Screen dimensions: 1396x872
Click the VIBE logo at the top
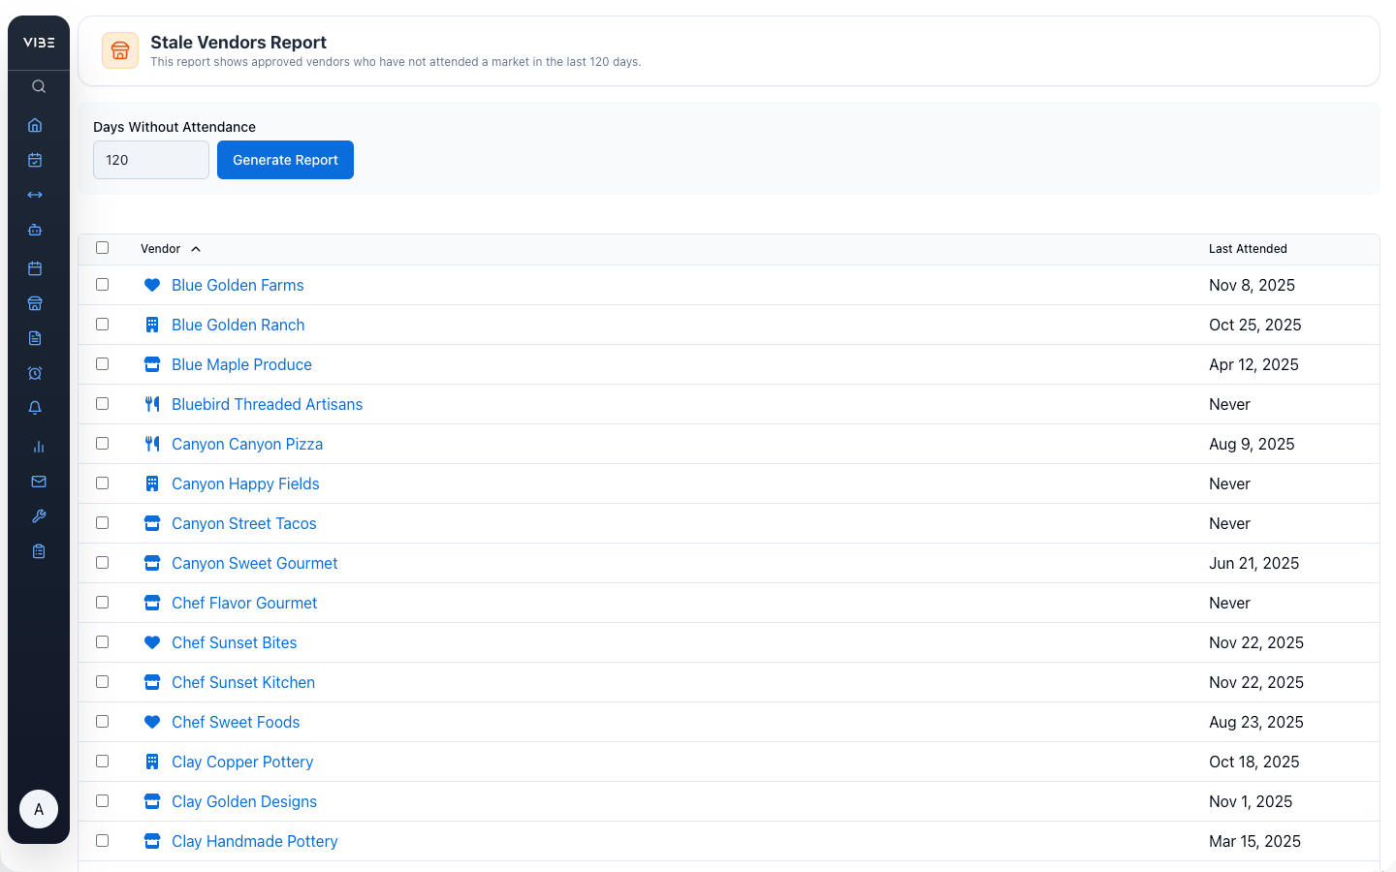click(x=39, y=42)
